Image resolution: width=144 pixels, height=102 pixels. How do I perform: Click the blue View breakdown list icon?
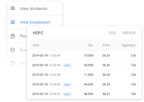coord(13,22)
